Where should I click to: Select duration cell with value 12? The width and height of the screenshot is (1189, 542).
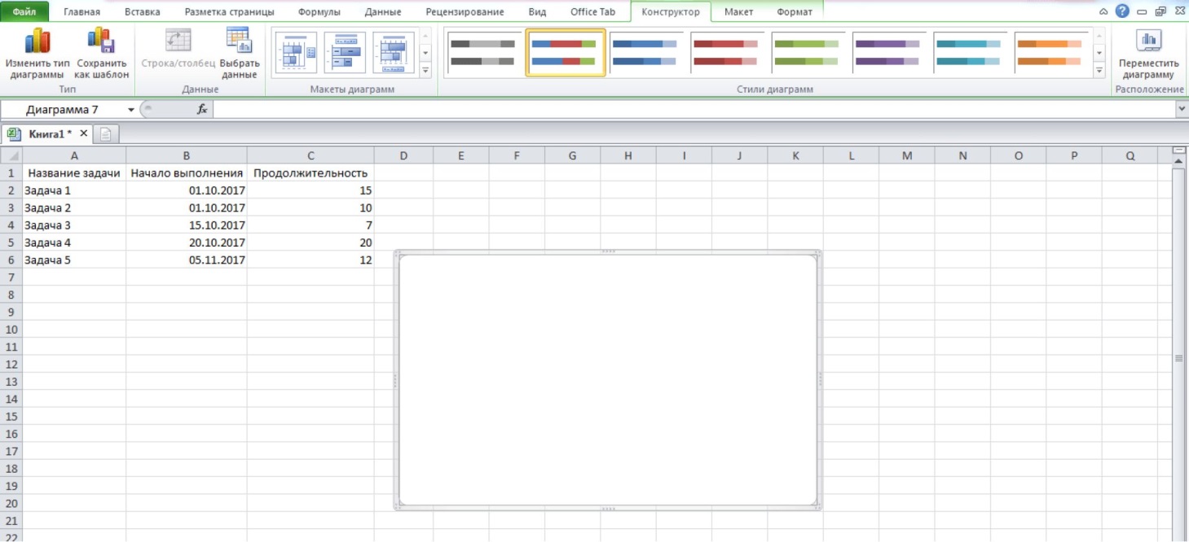310,260
